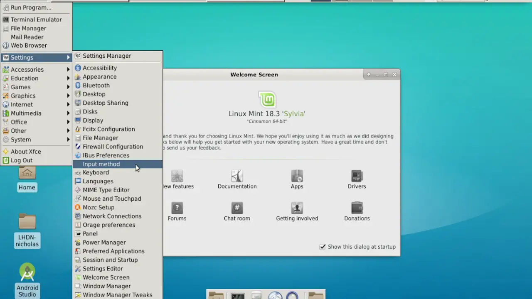Open Fcitx Configuration entry
532x299 pixels.
coord(118,129)
